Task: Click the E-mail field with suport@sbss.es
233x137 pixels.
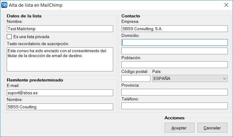Action: 60,93
